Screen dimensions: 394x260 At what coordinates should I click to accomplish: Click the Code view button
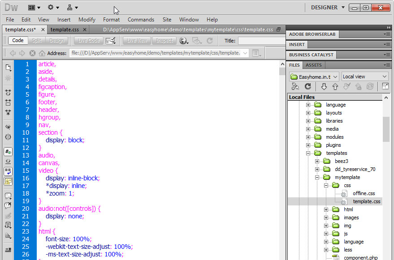click(18, 41)
